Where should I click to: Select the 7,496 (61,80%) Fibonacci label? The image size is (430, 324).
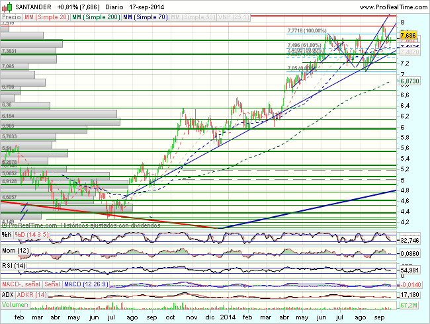[x=304, y=45]
